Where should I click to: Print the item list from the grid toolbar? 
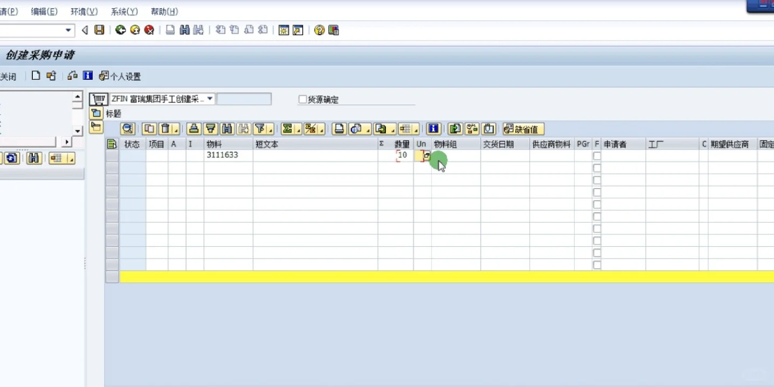(339, 129)
